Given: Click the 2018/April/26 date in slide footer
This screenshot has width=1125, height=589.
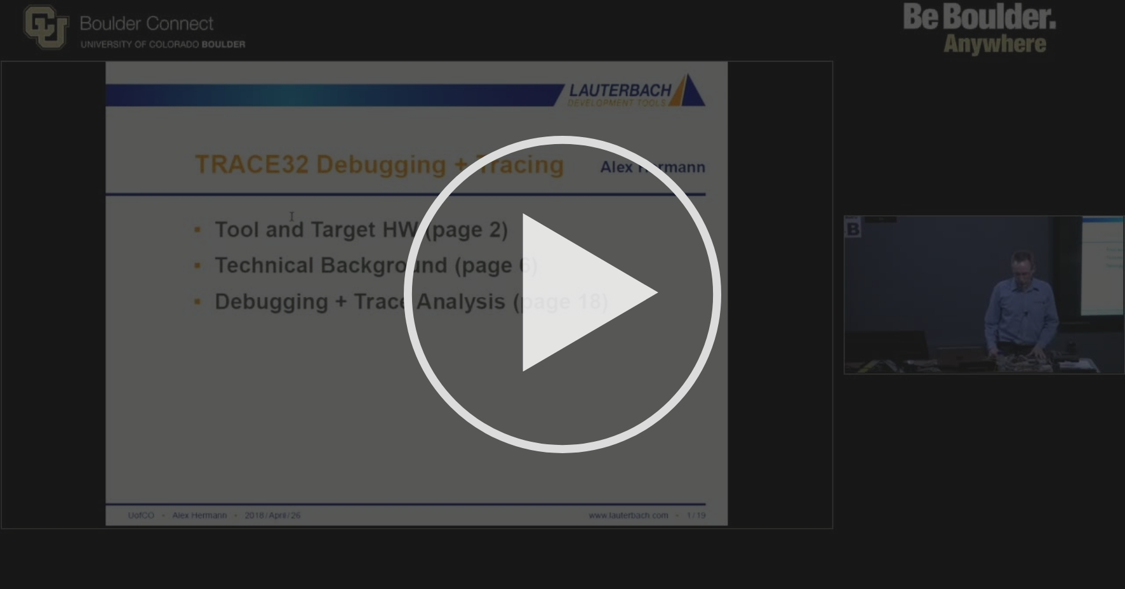Looking at the screenshot, I should click(272, 515).
